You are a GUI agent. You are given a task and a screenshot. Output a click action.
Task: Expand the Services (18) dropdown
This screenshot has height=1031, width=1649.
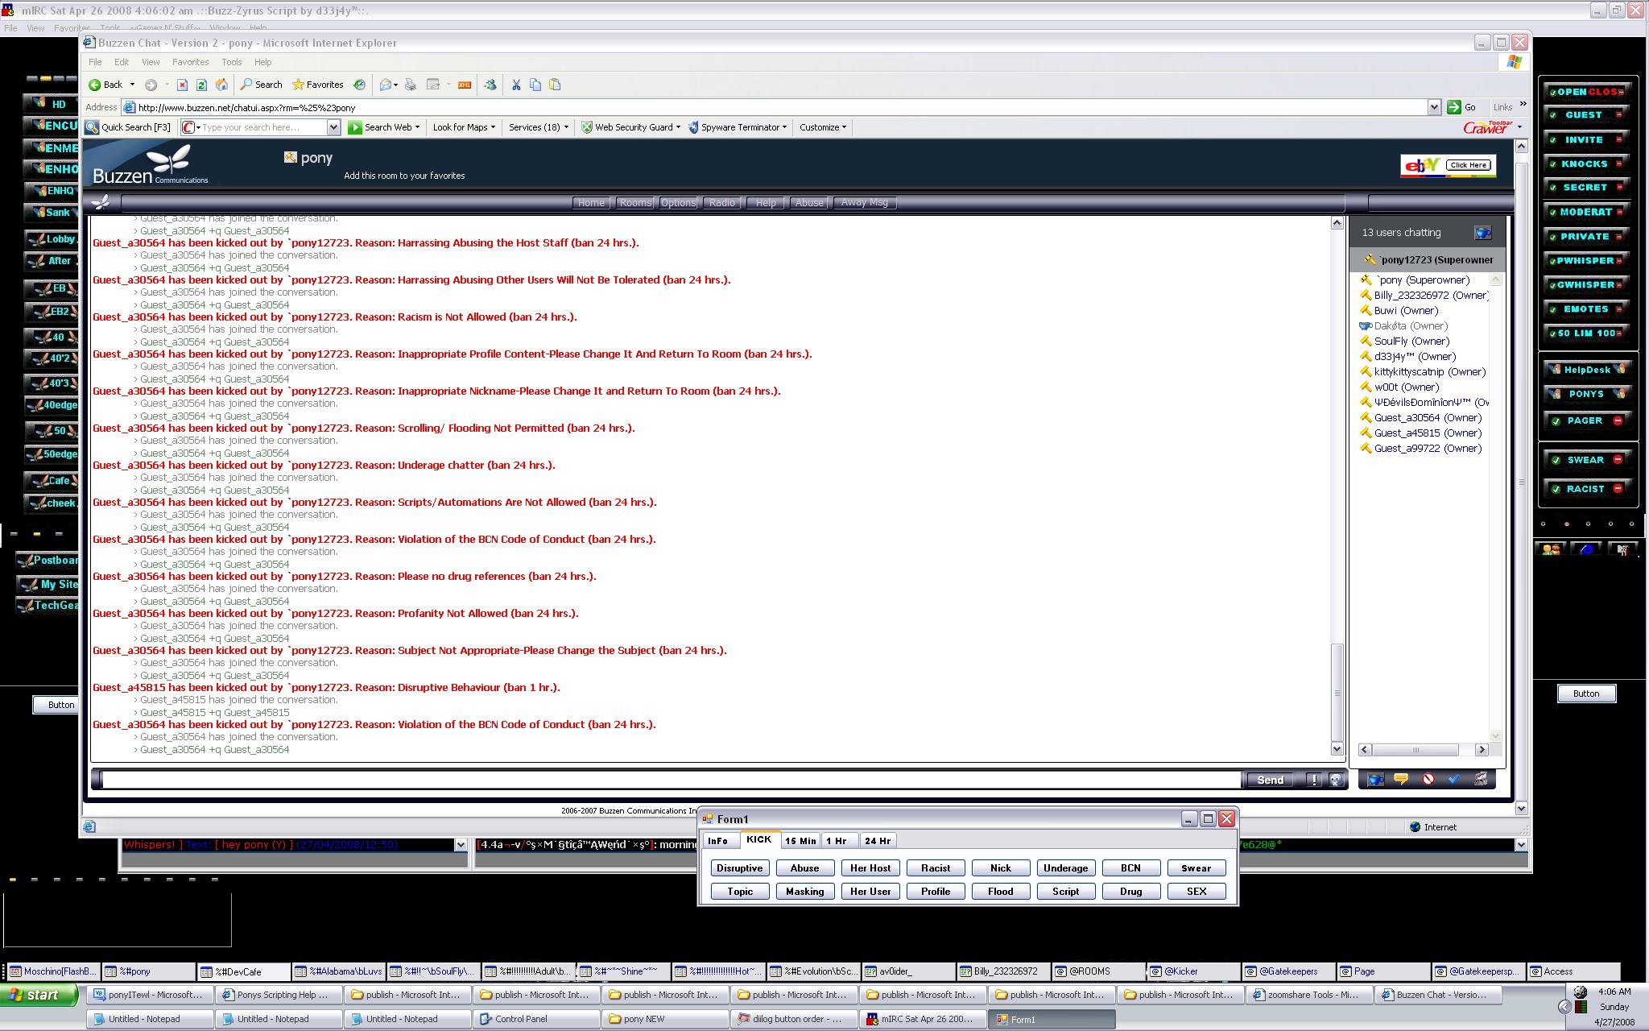click(x=566, y=127)
